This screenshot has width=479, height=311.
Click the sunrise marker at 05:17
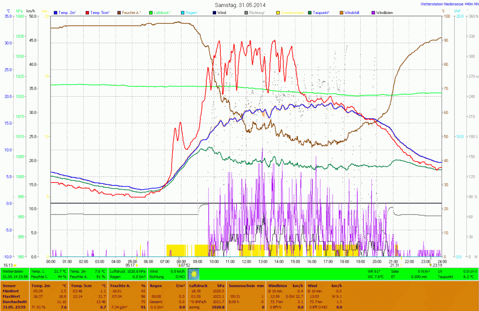[x=137, y=265]
